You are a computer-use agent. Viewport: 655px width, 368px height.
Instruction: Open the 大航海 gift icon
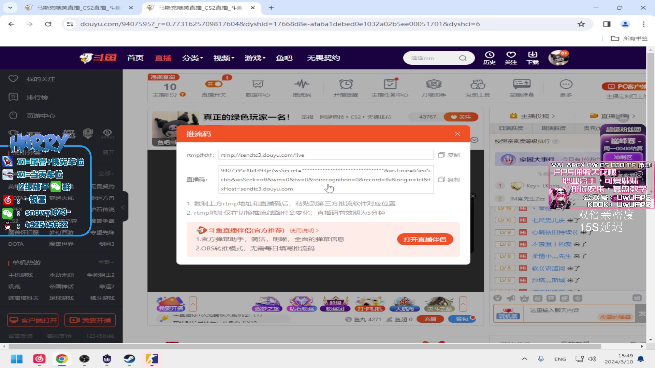click(x=405, y=304)
